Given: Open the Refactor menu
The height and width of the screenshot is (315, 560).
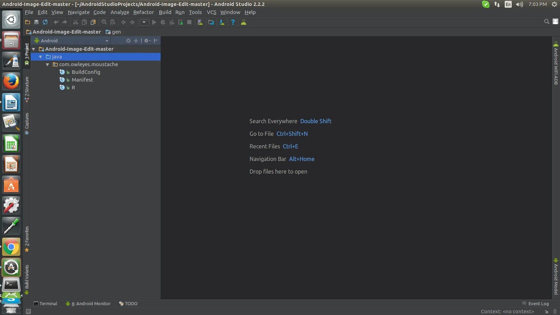Looking at the screenshot, I should coord(143,12).
